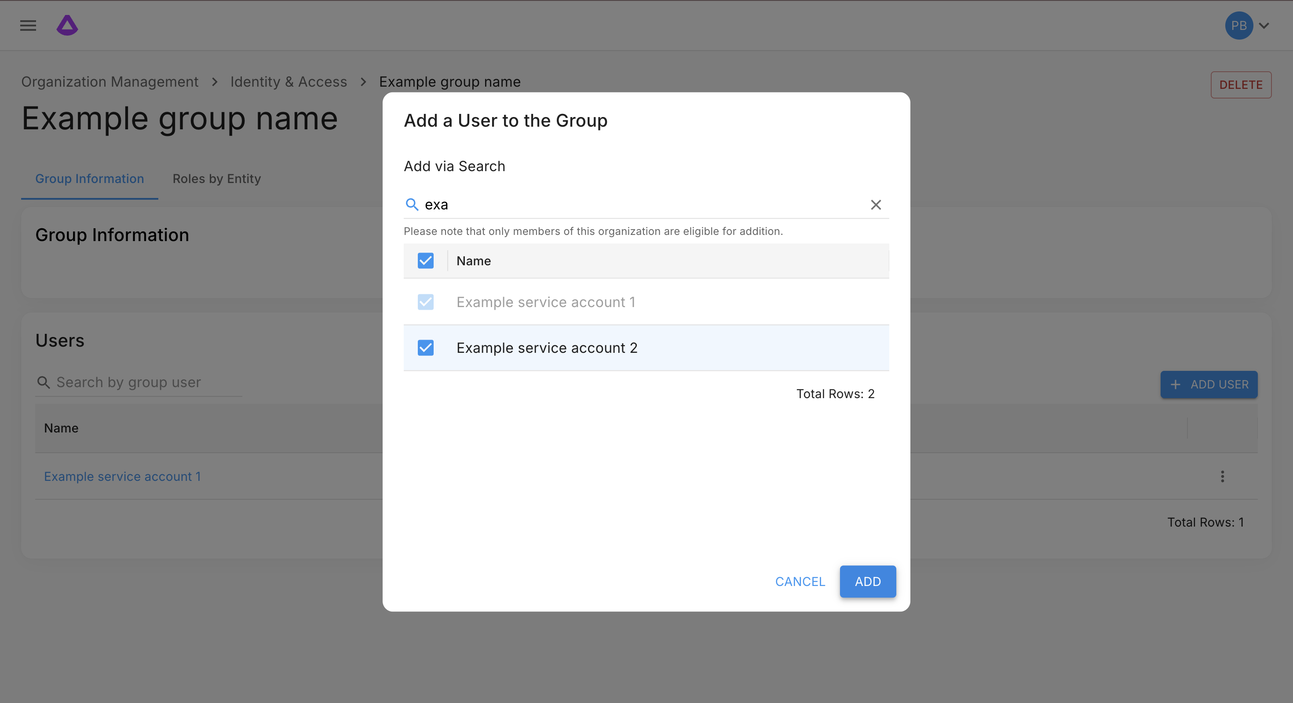Screen dimensions: 1293x703
Task: Click the red DELETE group button
Action: coord(1240,85)
